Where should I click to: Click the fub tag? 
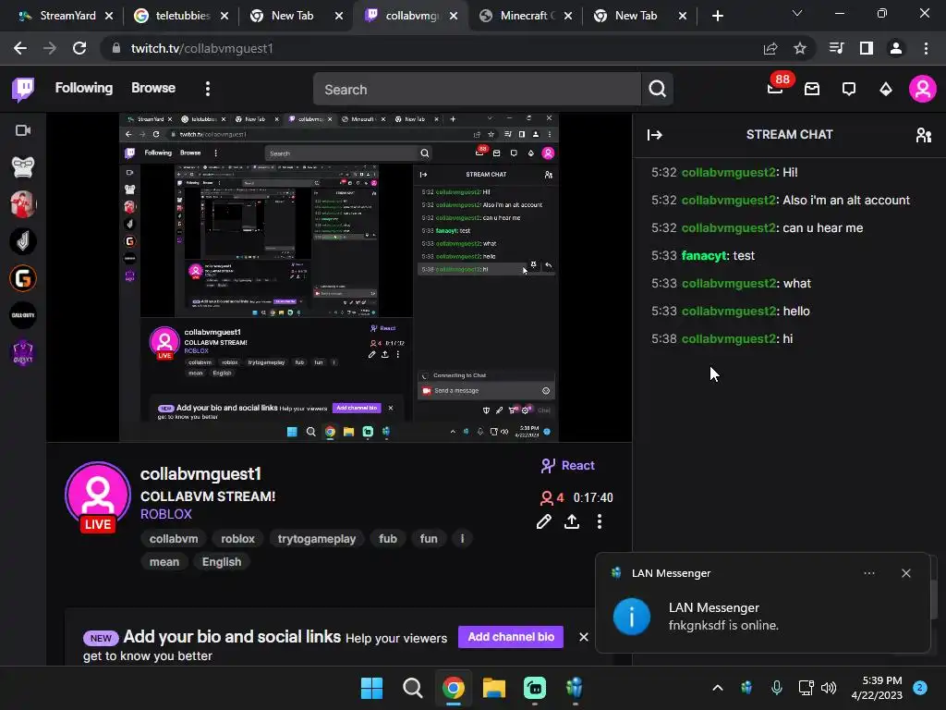(388, 539)
